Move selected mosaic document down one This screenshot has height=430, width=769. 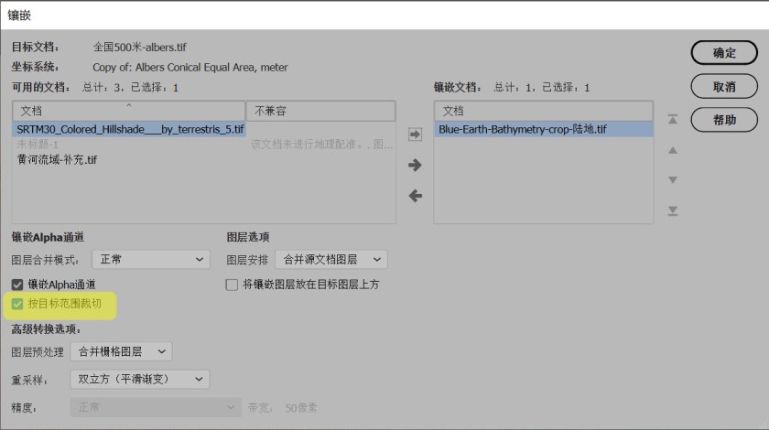pyautogui.click(x=673, y=180)
